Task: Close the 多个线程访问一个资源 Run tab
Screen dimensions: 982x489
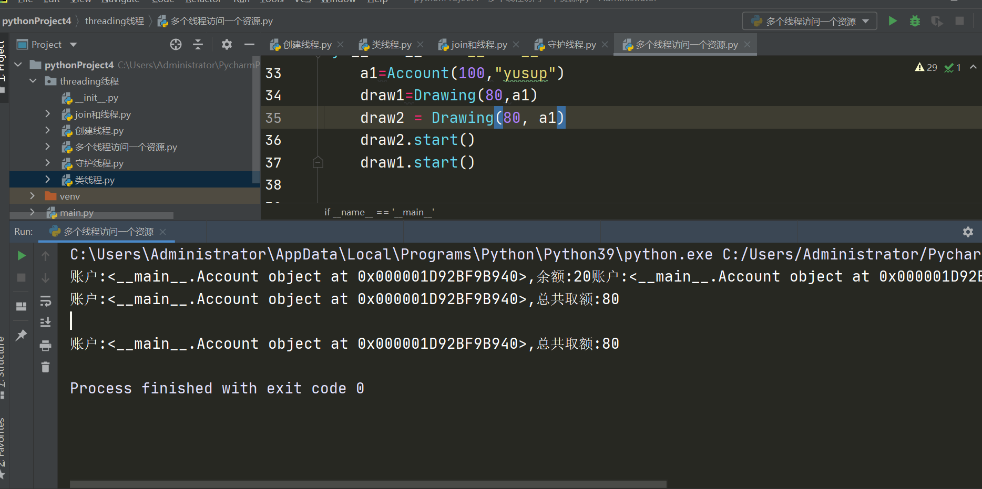Action: pyautogui.click(x=163, y=232)
